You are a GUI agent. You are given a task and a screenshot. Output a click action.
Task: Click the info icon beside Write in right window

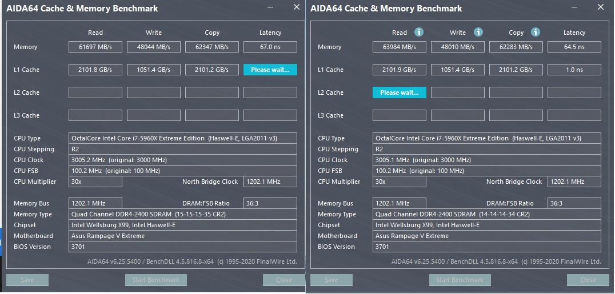(x=478, y=32)
